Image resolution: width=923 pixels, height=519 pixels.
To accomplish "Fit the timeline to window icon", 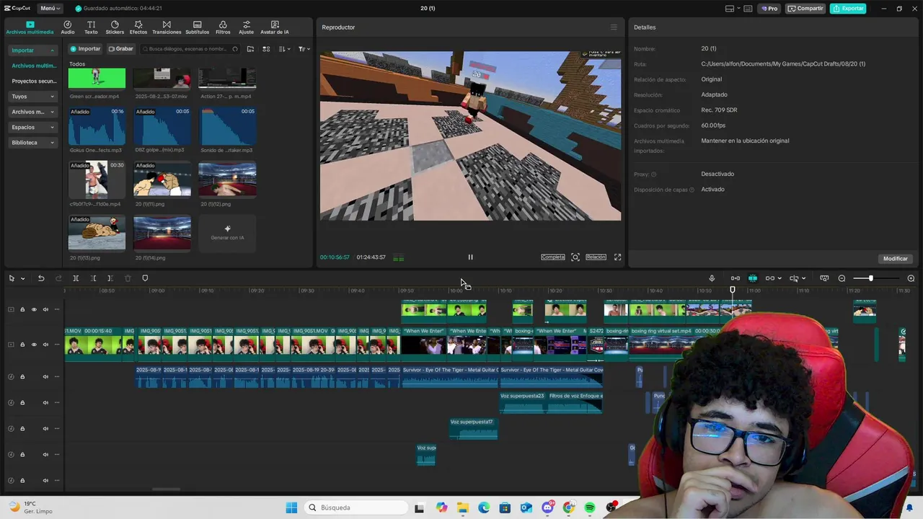I will [x=824, y=278].
